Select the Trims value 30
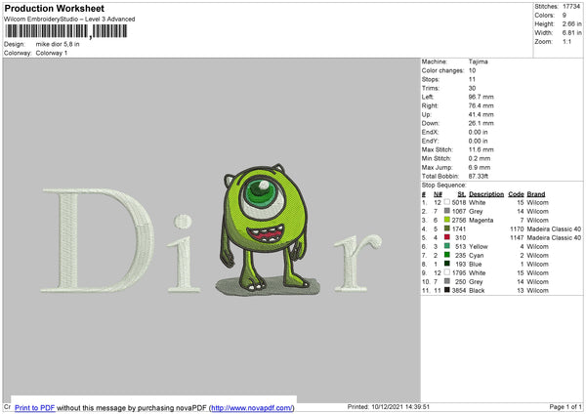The image size is (586, 414). 472,88
